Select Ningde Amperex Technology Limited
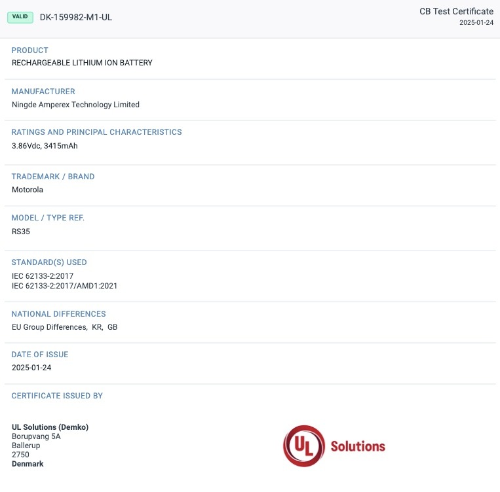The image size is (500, 492). click(x=75, y=105)
